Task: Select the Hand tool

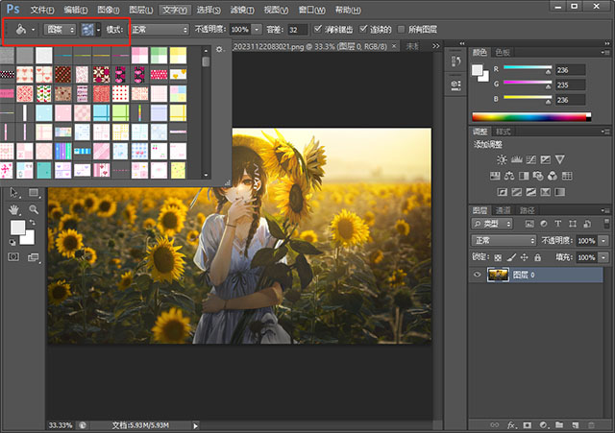Action: point(16,209)
